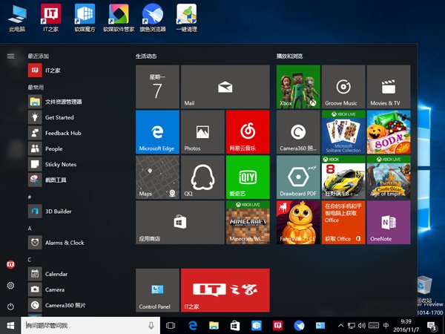Open the FarmVille chick tile
This screenshot has height=334, width=445.
(x=298, y=223)
